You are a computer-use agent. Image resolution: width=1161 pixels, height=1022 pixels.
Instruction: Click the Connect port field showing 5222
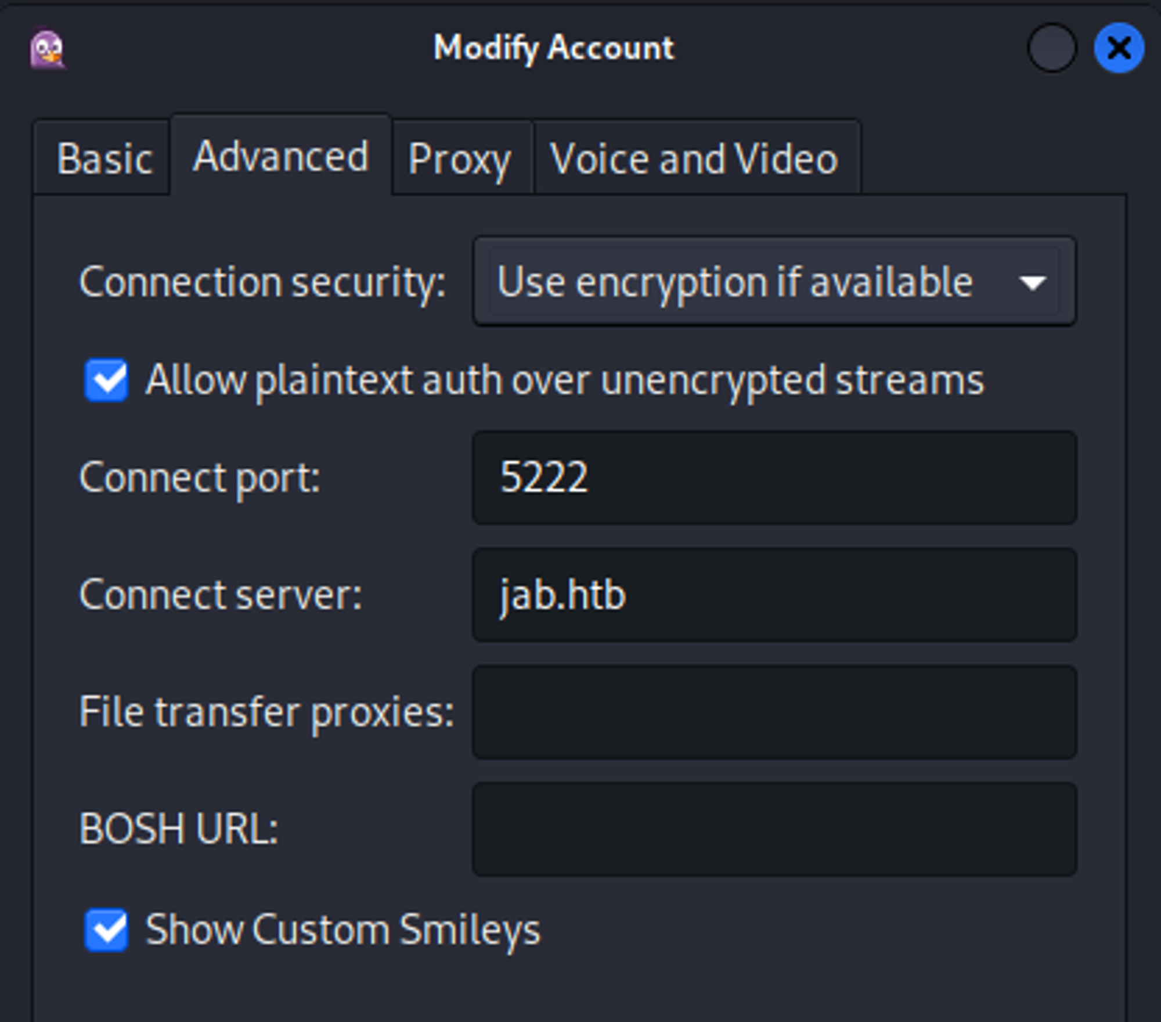[774, 477]
